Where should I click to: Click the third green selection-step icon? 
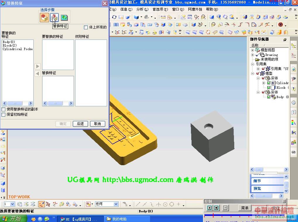[64, 18]
